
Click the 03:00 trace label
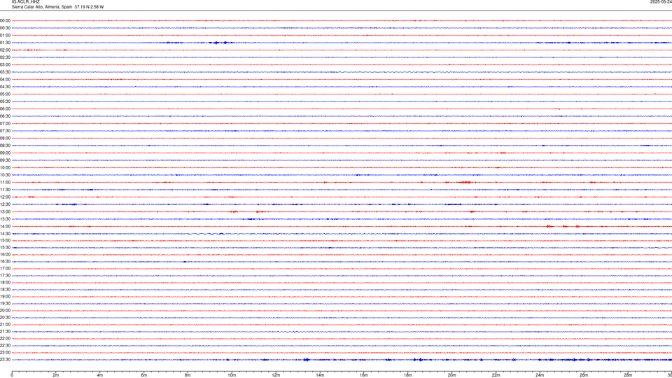tap(5, 64)
